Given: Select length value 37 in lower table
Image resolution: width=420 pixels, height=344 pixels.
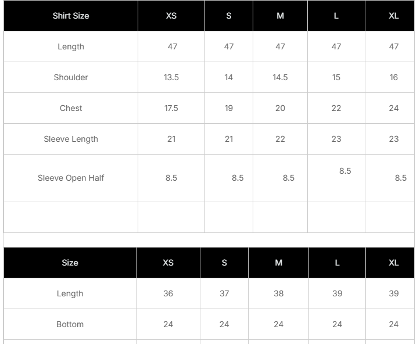Looking at the screenshot, I should pos(224,293).
